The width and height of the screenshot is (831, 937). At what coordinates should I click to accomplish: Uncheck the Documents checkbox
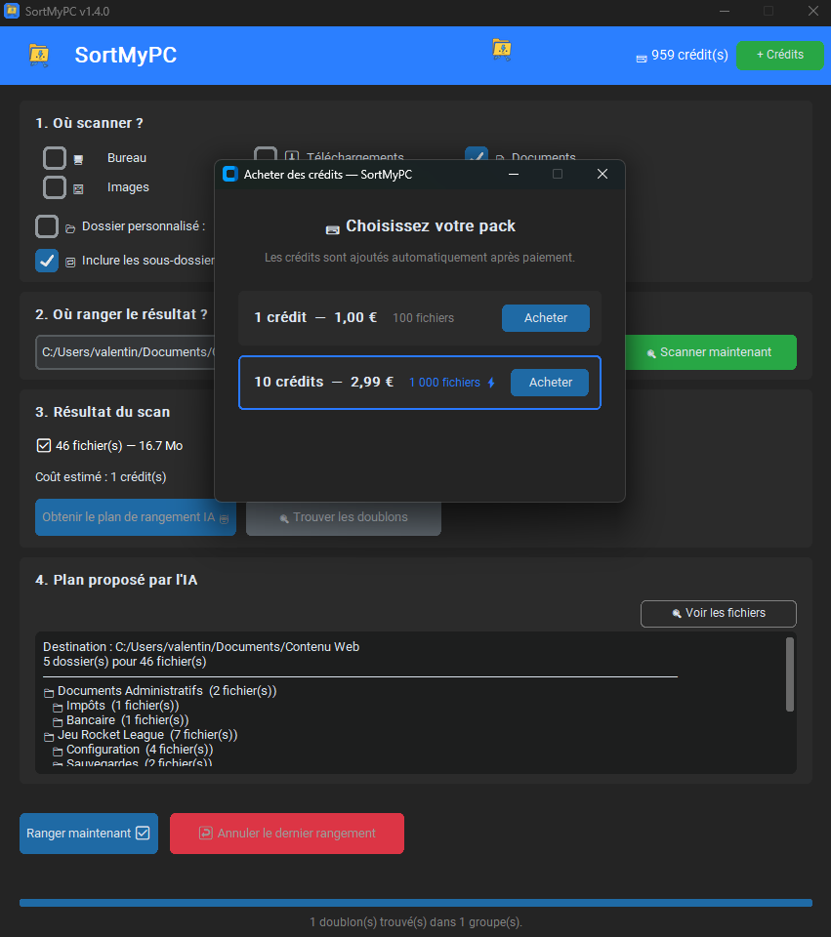[x=477, y=153]
